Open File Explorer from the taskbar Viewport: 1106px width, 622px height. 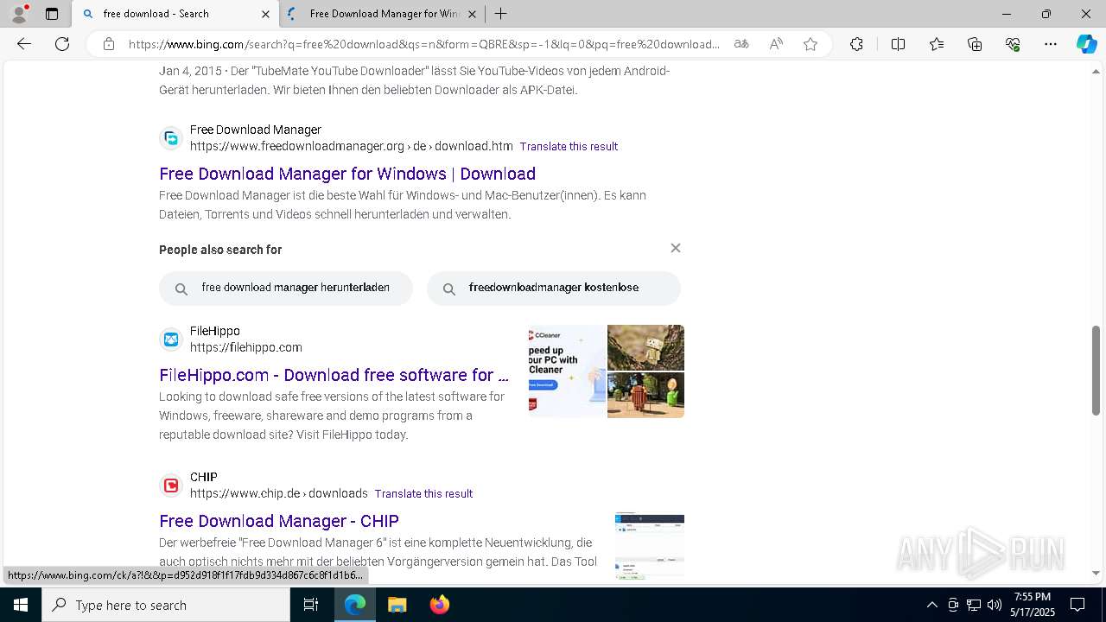[397, 605]
